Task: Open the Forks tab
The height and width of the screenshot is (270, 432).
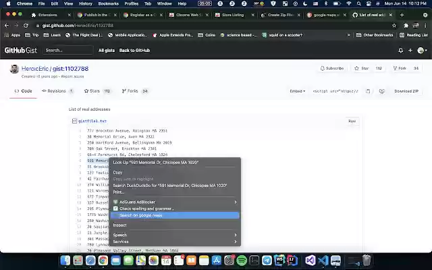Action: click(x=135, y=91)
